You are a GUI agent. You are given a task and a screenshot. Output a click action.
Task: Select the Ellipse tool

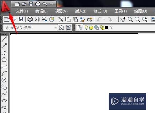[4, 101]
